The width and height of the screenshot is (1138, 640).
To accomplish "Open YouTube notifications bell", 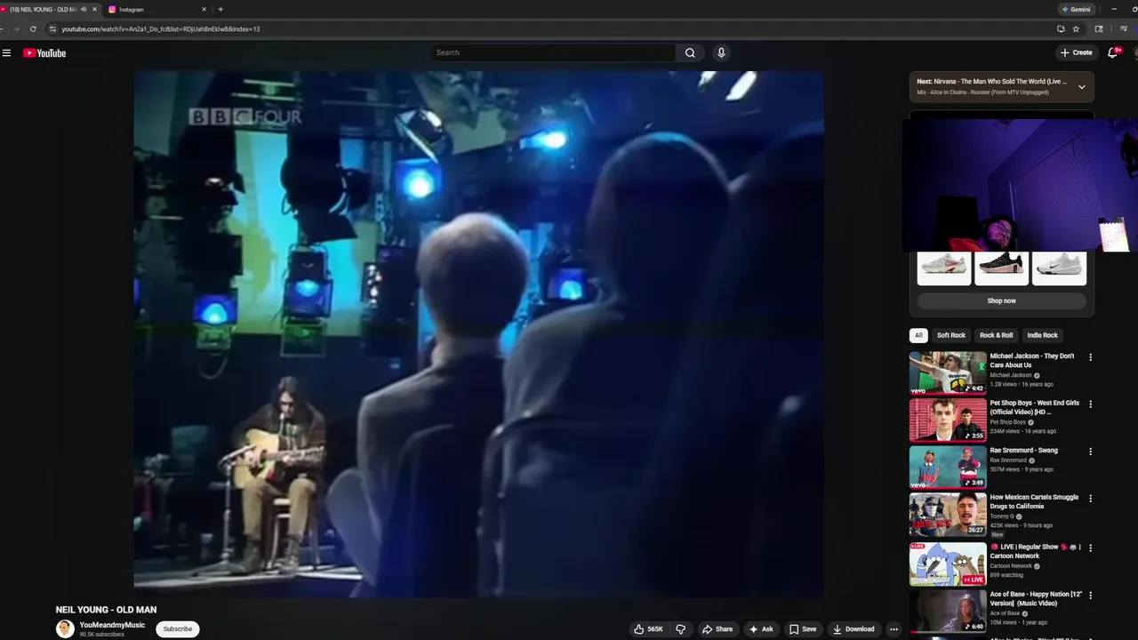I will pos(1112,52).
